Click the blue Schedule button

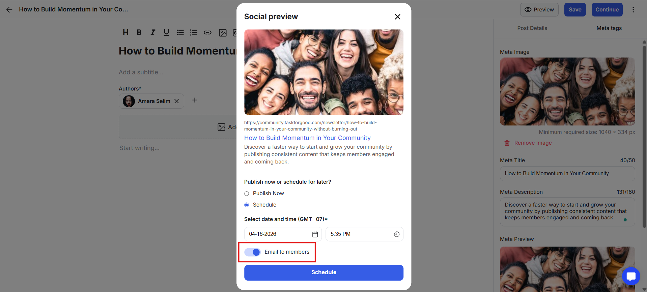point(323,272)
